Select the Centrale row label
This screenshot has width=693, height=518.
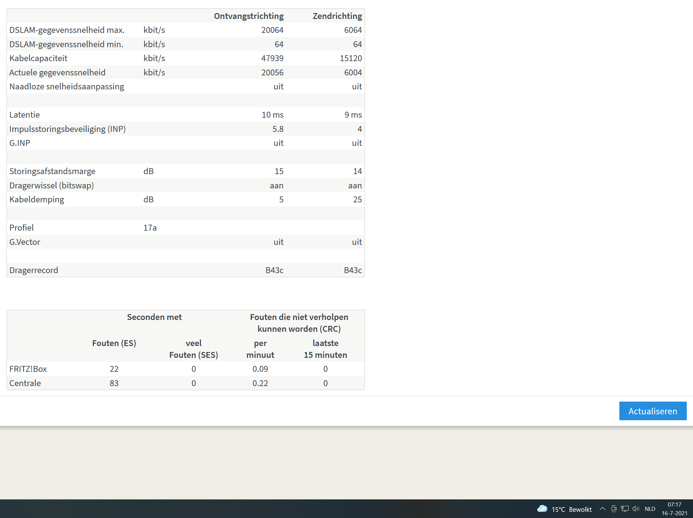[25, 383]
